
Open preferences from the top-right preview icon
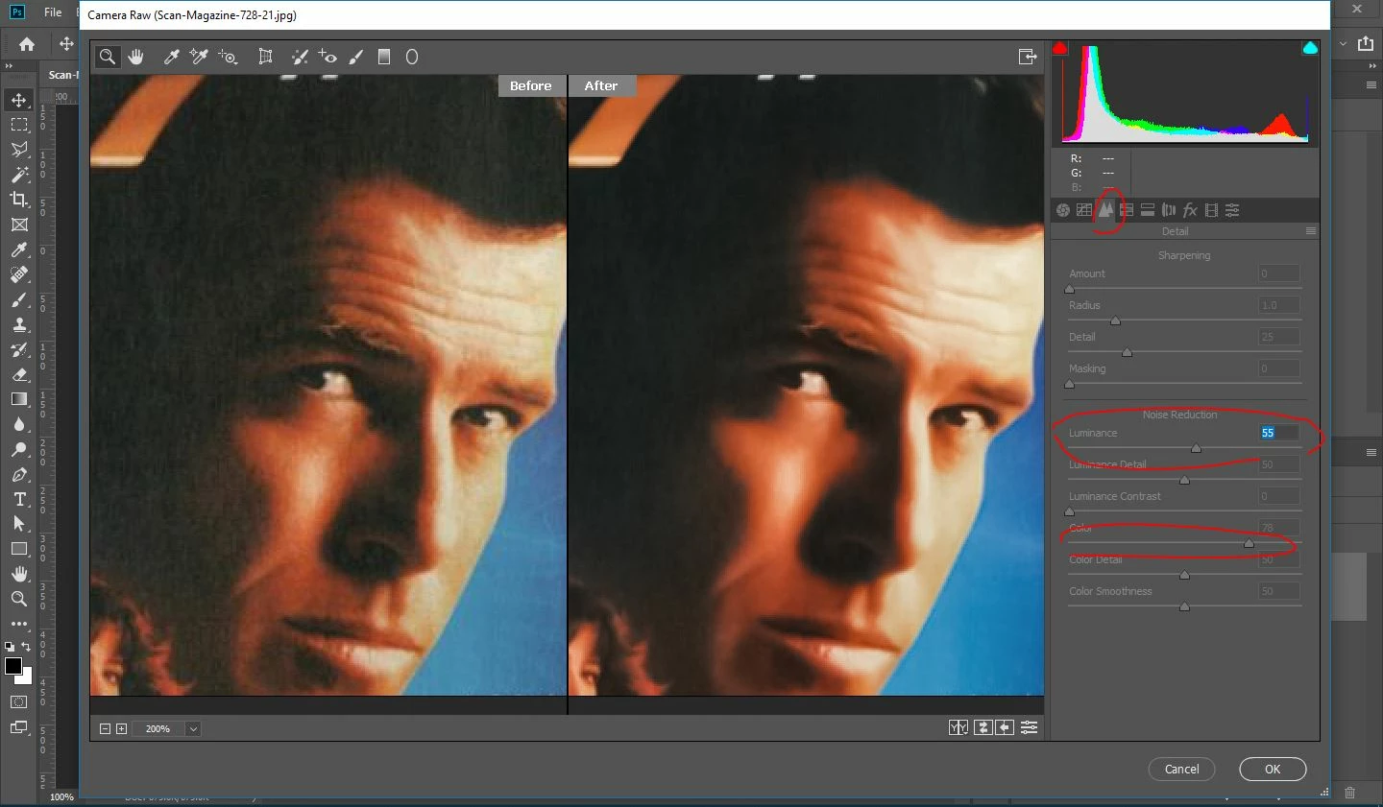[x=1028, y=57]
